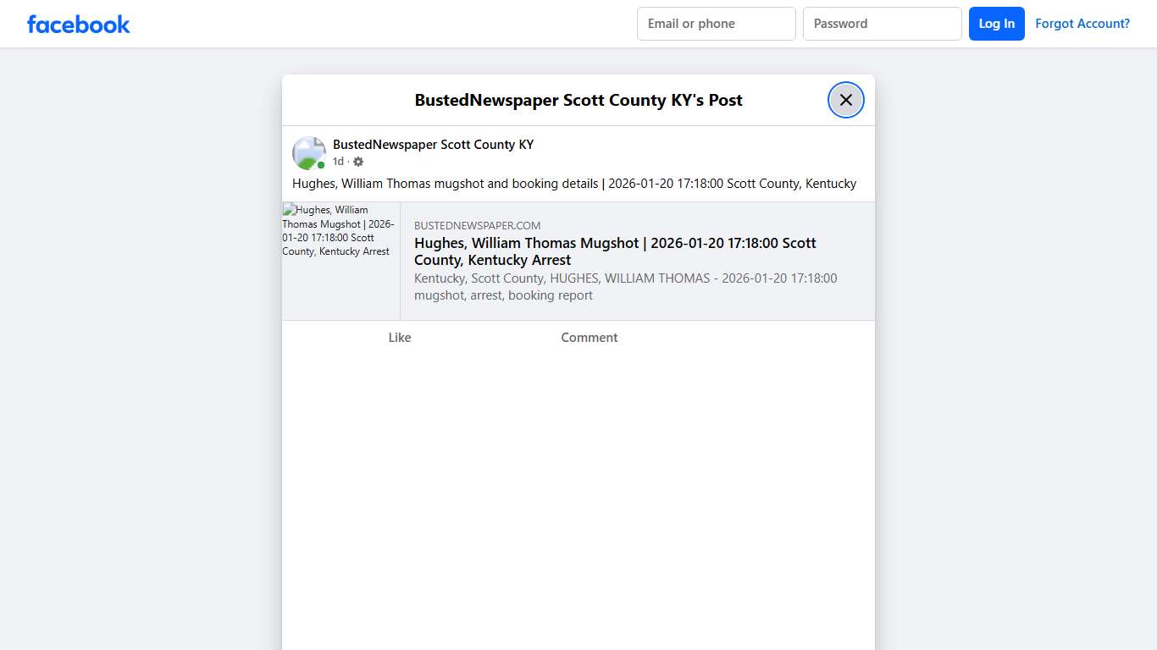Click the article description snippet text
The height and width of the screenshot is (650, 1157).
pyautogui.click(x=625, y=286)
